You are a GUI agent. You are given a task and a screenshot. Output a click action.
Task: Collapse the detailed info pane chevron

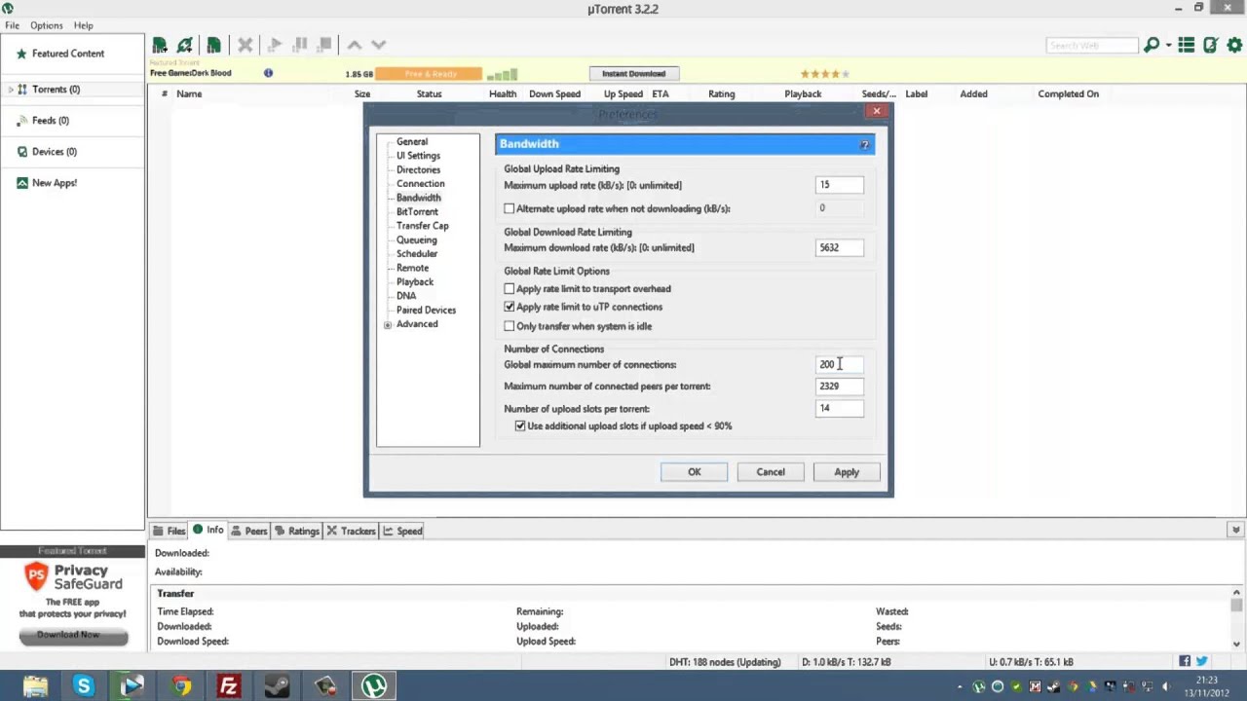tap(1235, 531)
